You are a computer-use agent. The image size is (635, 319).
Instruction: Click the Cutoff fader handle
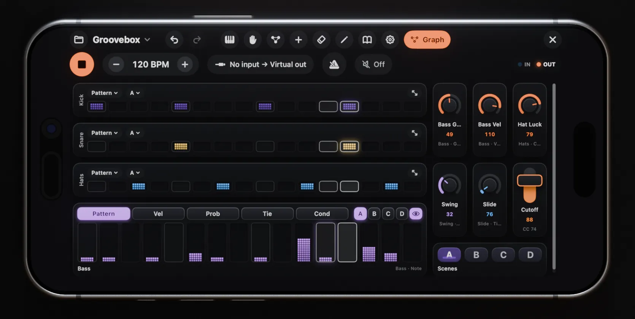530,180
